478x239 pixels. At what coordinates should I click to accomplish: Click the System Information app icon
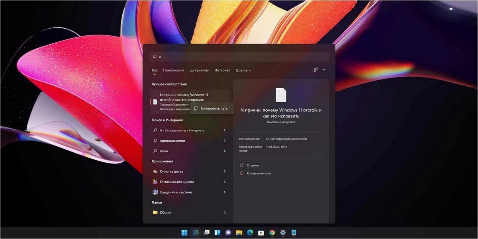(155, 192)
